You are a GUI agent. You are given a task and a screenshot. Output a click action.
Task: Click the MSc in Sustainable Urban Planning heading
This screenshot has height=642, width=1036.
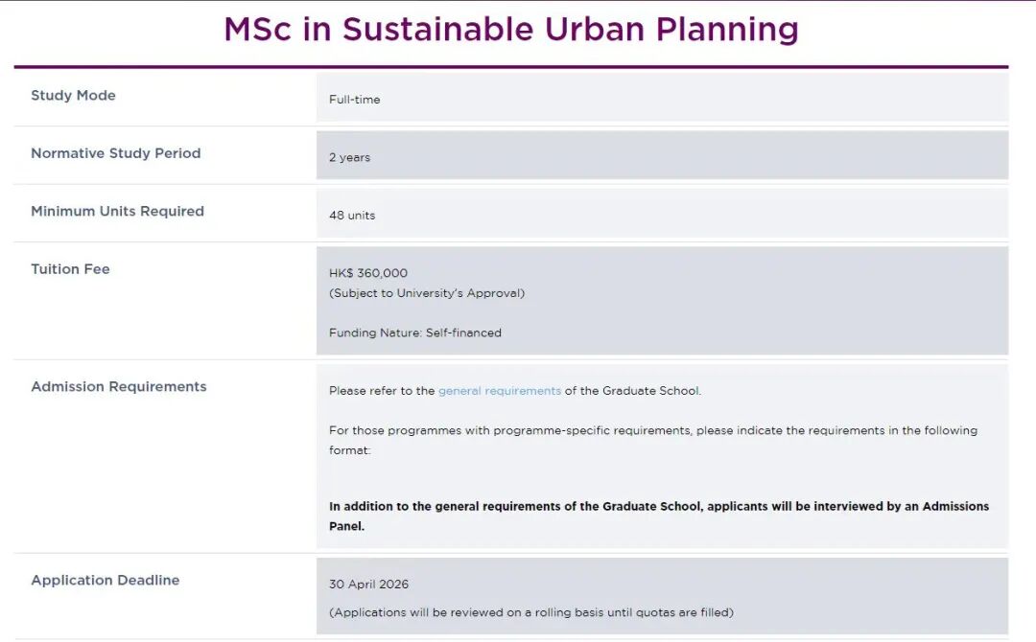(x=510, y=30)
